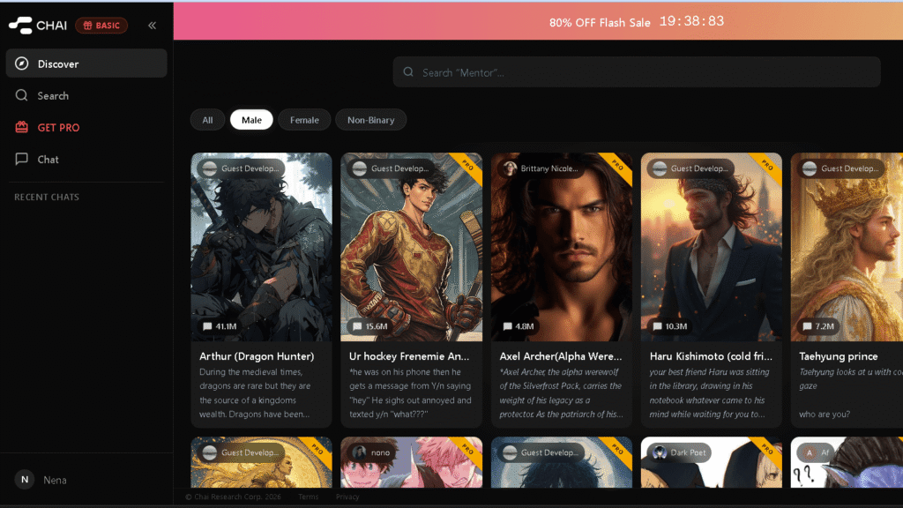Collapse the sidebar with double chevron
The image size is (903, 508).
click(x=152, y=26)
